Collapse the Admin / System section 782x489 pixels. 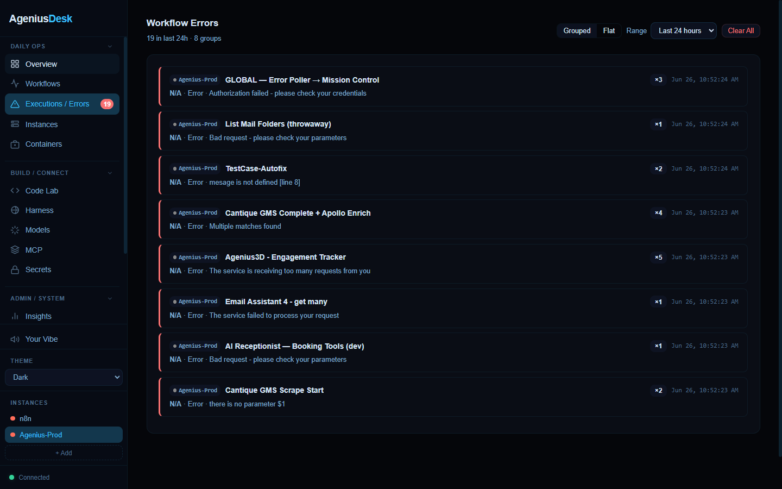tap(110, 298)
